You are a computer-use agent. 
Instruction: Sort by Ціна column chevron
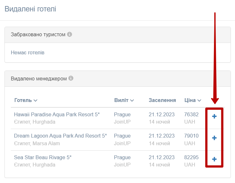199,100
